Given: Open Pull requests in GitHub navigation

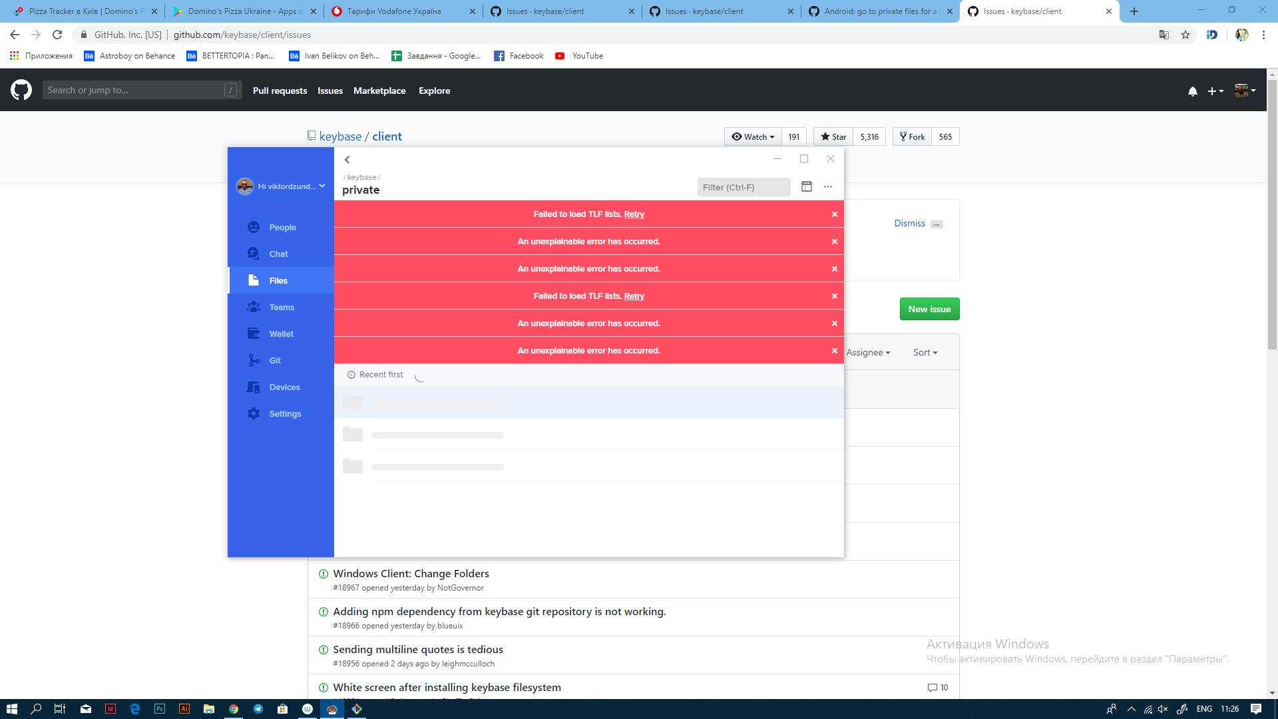Looking at the screenshot, I should [x=280, y=91].
